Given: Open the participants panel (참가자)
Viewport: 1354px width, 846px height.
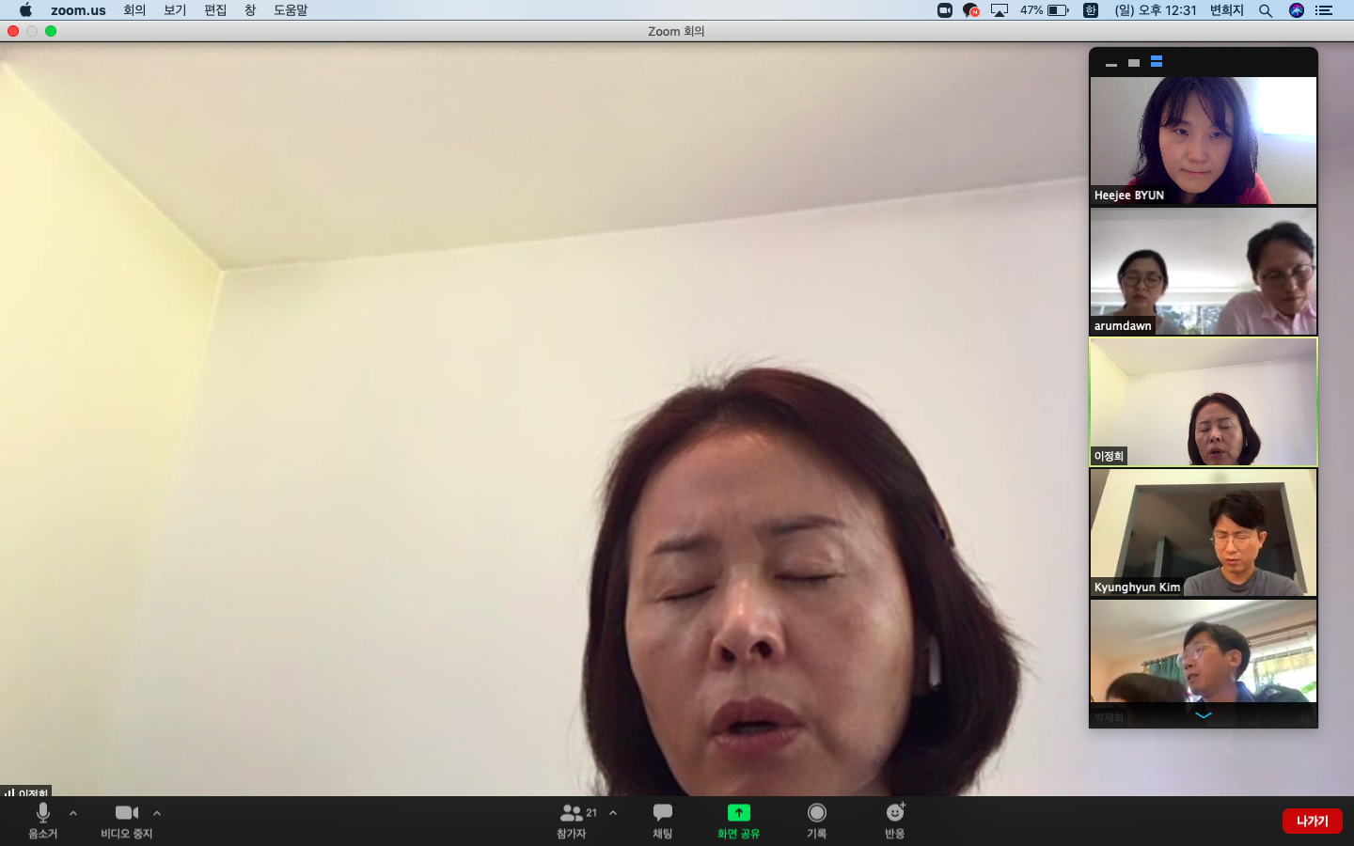Looking at the screenshot, I should click(572, 821).
